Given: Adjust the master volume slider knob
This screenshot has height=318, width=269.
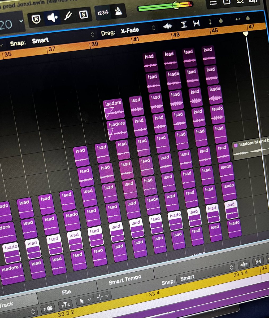Looking at the screenshot, I should coord(176,5).
